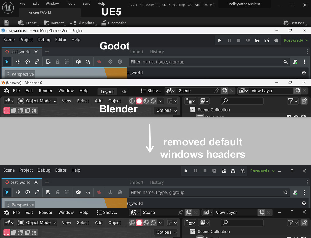Toggle preview sunlight in the headerless Godot window

pos(110,192)
